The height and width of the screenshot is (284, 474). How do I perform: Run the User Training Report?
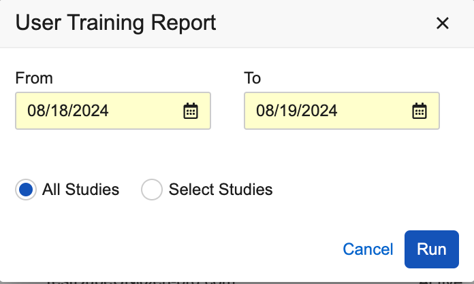click(432, 249)
